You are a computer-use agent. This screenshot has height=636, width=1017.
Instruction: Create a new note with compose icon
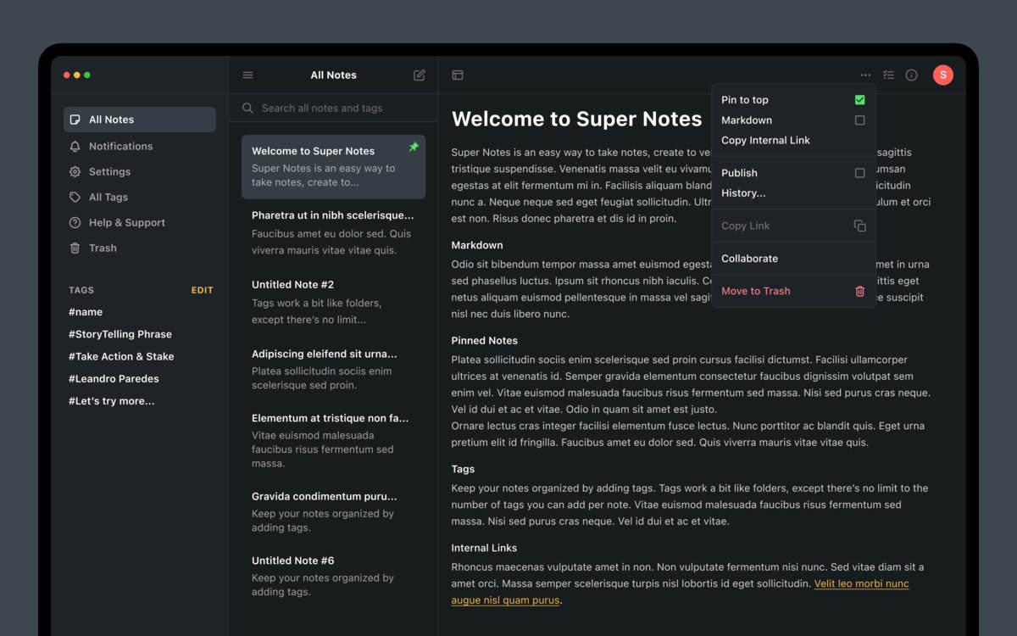click(x=419, y=75)
